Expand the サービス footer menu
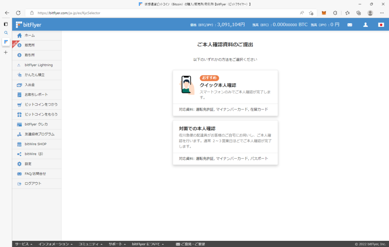 (24, 244)
